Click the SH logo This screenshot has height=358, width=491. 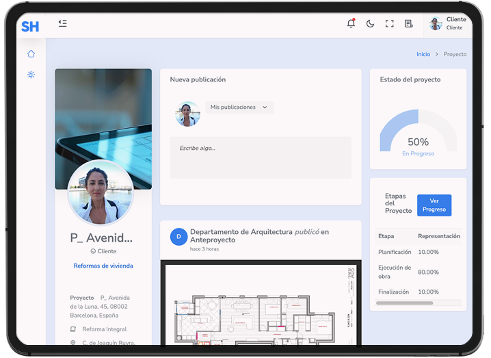(30, 27)
